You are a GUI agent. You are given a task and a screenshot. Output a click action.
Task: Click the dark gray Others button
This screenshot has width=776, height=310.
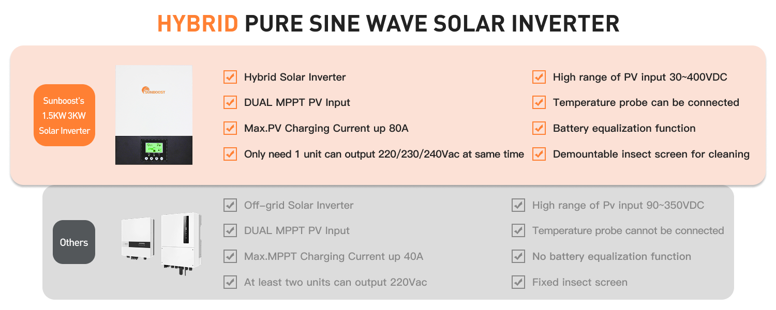[x=74, y=242]
